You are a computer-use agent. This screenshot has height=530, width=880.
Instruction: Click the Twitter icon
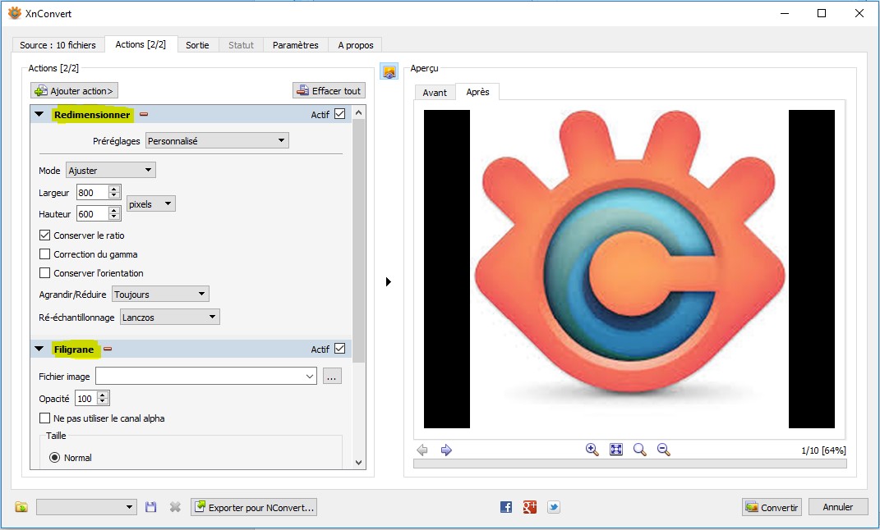tap(554, 507)
